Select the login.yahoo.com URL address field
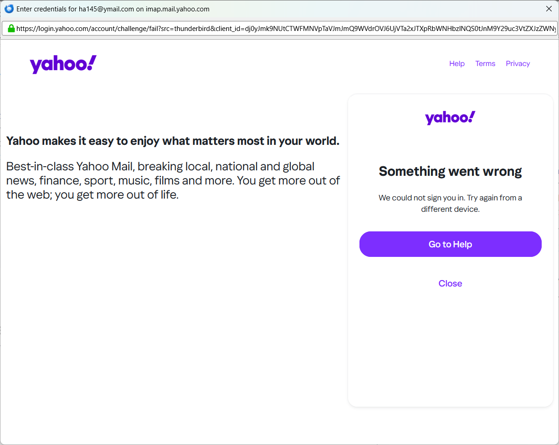The image size is (559, 445). (x=279, y=28)
